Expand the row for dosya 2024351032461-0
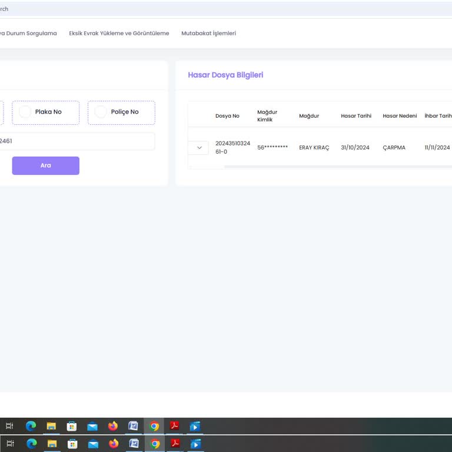Image resolution: width=452 pixels, height=452 pixels. tap(199, 148)
